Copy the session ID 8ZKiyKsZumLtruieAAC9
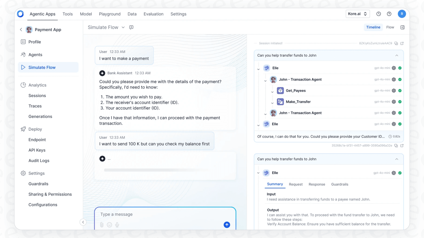Viewport: 424px width, 238px height. 396,43
